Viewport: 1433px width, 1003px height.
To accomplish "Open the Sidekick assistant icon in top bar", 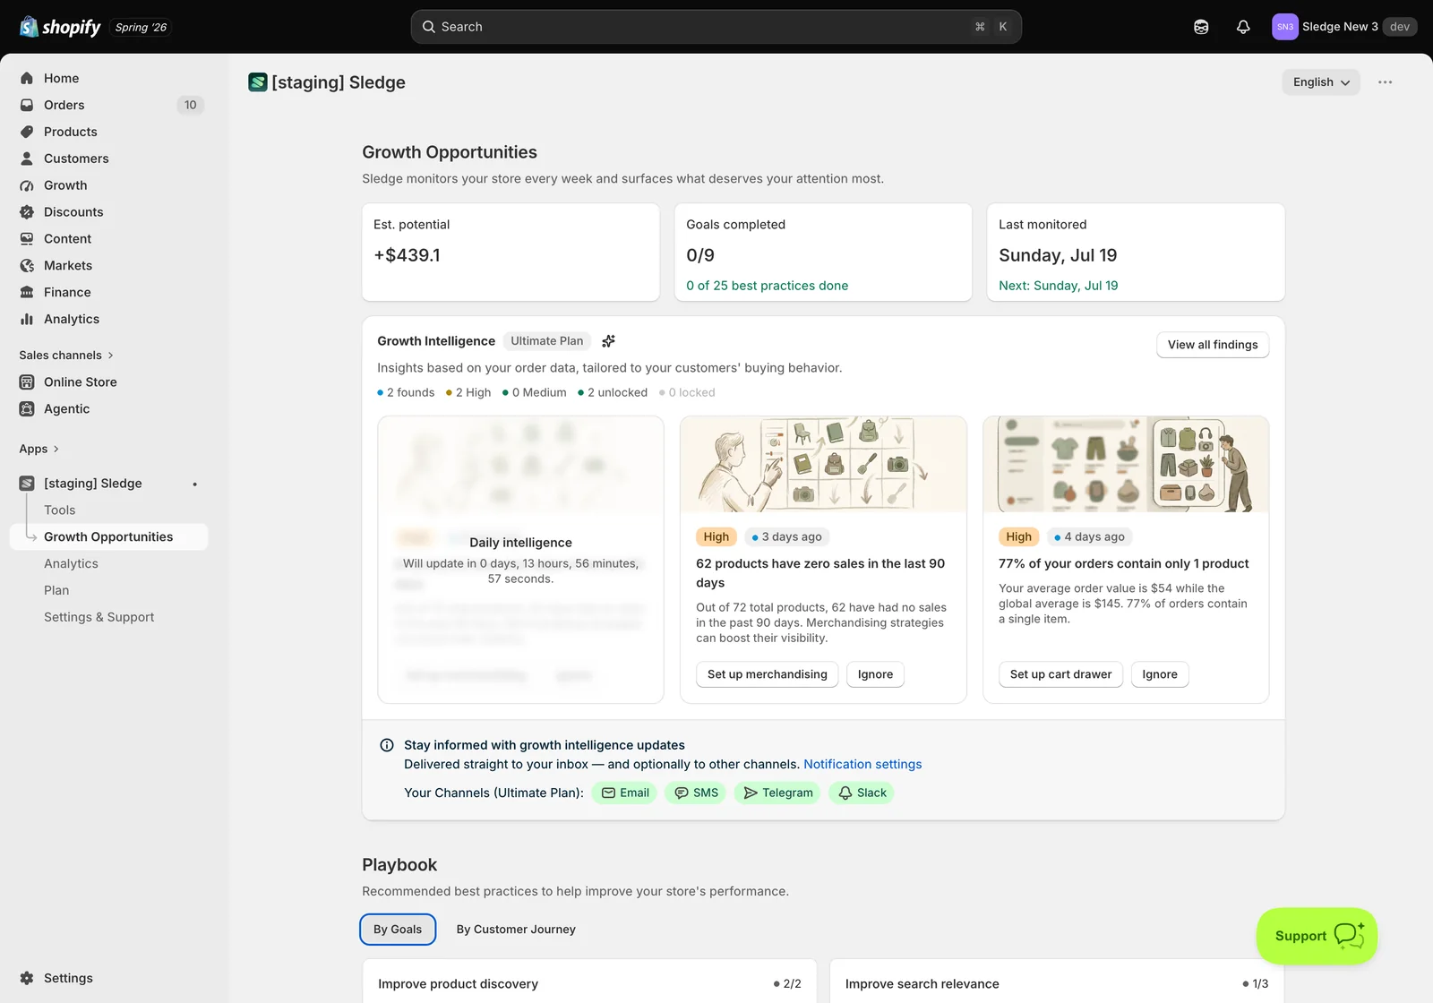I will [x=1201, y=27].
